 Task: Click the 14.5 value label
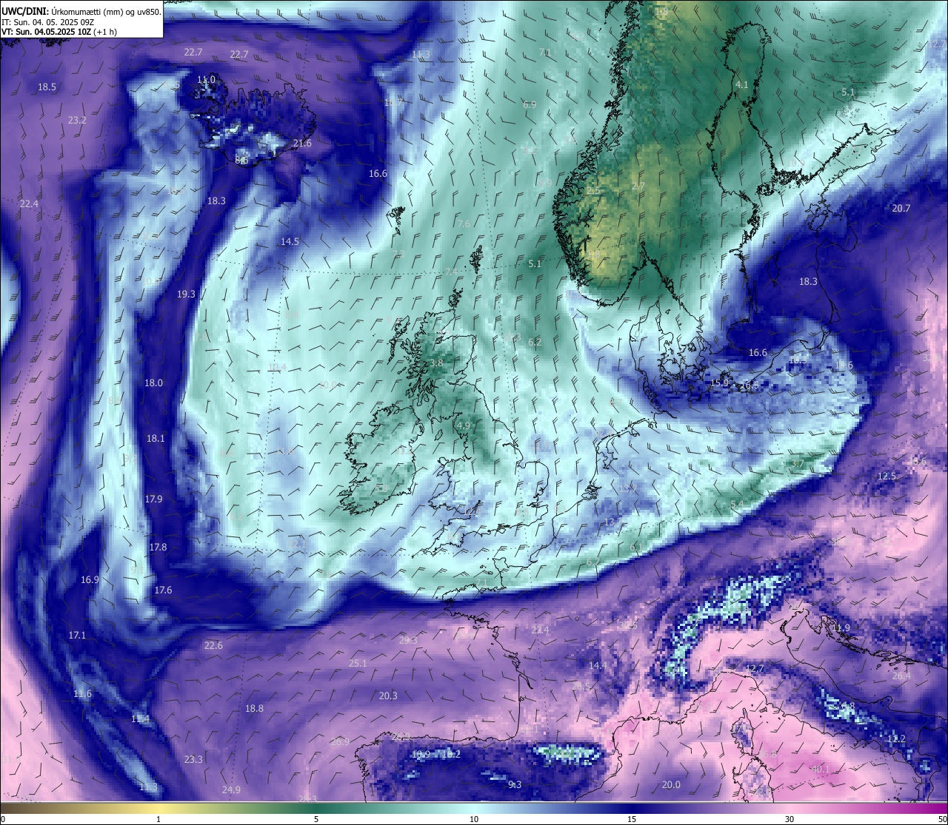coord(290,242)
